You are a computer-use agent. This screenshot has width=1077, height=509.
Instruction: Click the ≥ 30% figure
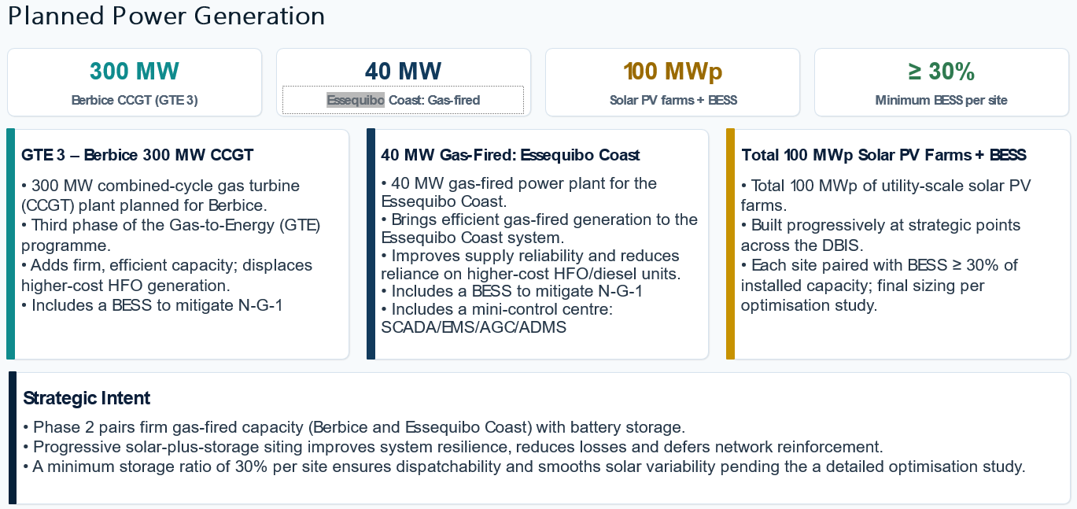click(x=942, y=72)
